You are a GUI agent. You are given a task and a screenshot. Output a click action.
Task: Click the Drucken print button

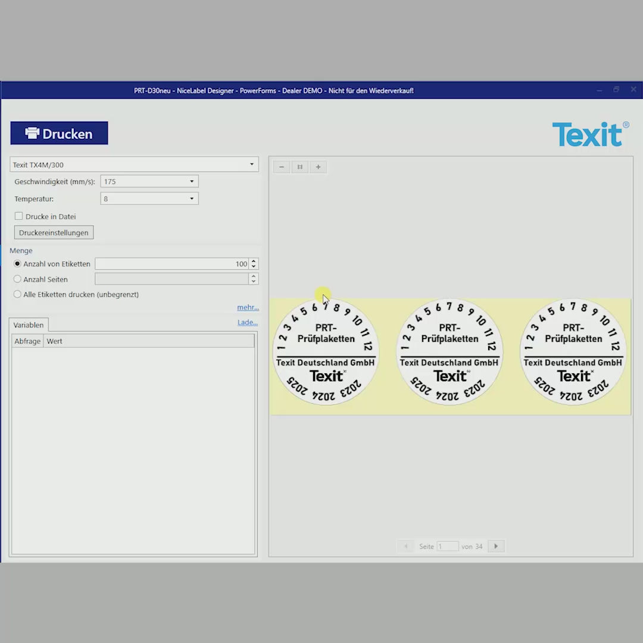(59, 133)
